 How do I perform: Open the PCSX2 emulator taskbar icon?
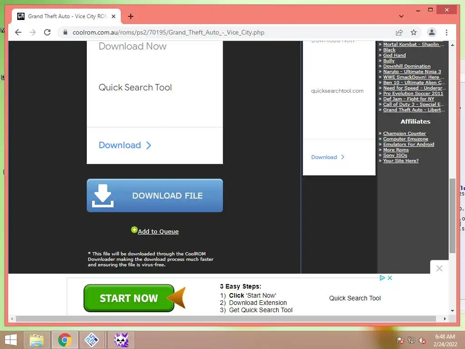92,340
